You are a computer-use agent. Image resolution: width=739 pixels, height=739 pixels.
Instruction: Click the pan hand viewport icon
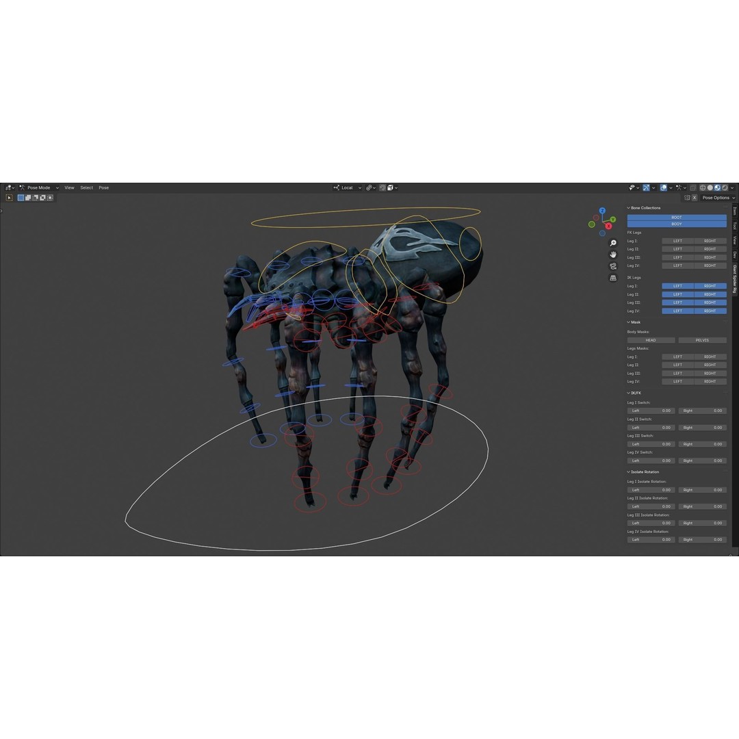coord(612,255)
